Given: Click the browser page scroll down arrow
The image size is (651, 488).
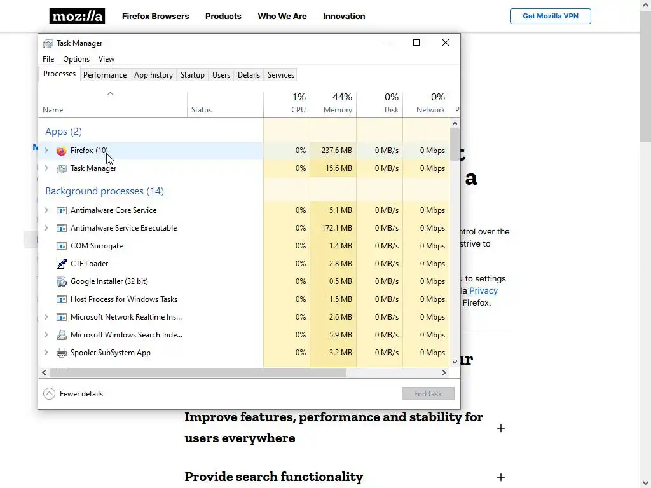Looking at the screenshot, I should (645, 483).
